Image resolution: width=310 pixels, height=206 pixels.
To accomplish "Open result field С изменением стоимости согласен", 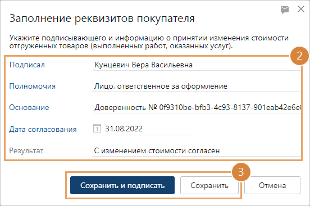I will pos(197,151).
